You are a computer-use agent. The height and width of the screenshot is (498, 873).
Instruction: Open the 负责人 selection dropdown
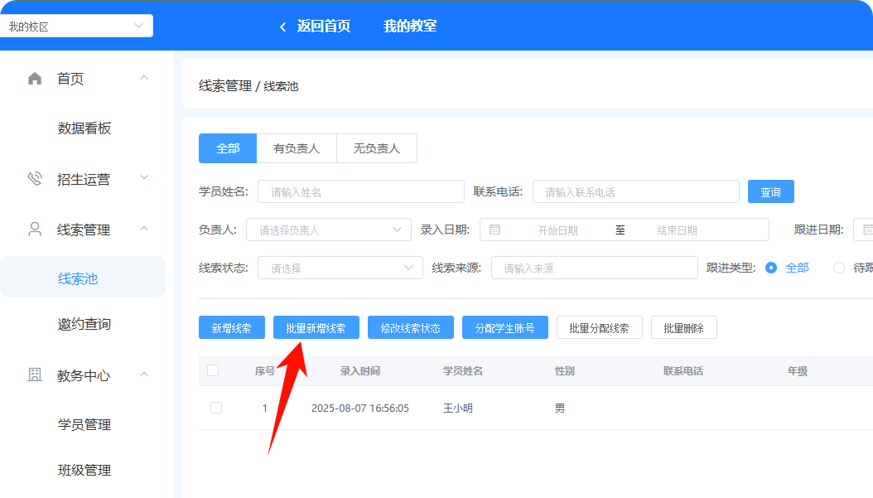(329, 230)
